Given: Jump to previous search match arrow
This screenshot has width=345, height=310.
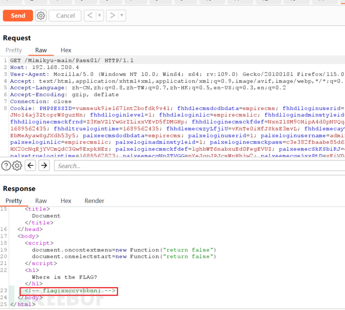Looking at the screenshot, I should pos(30,166).
